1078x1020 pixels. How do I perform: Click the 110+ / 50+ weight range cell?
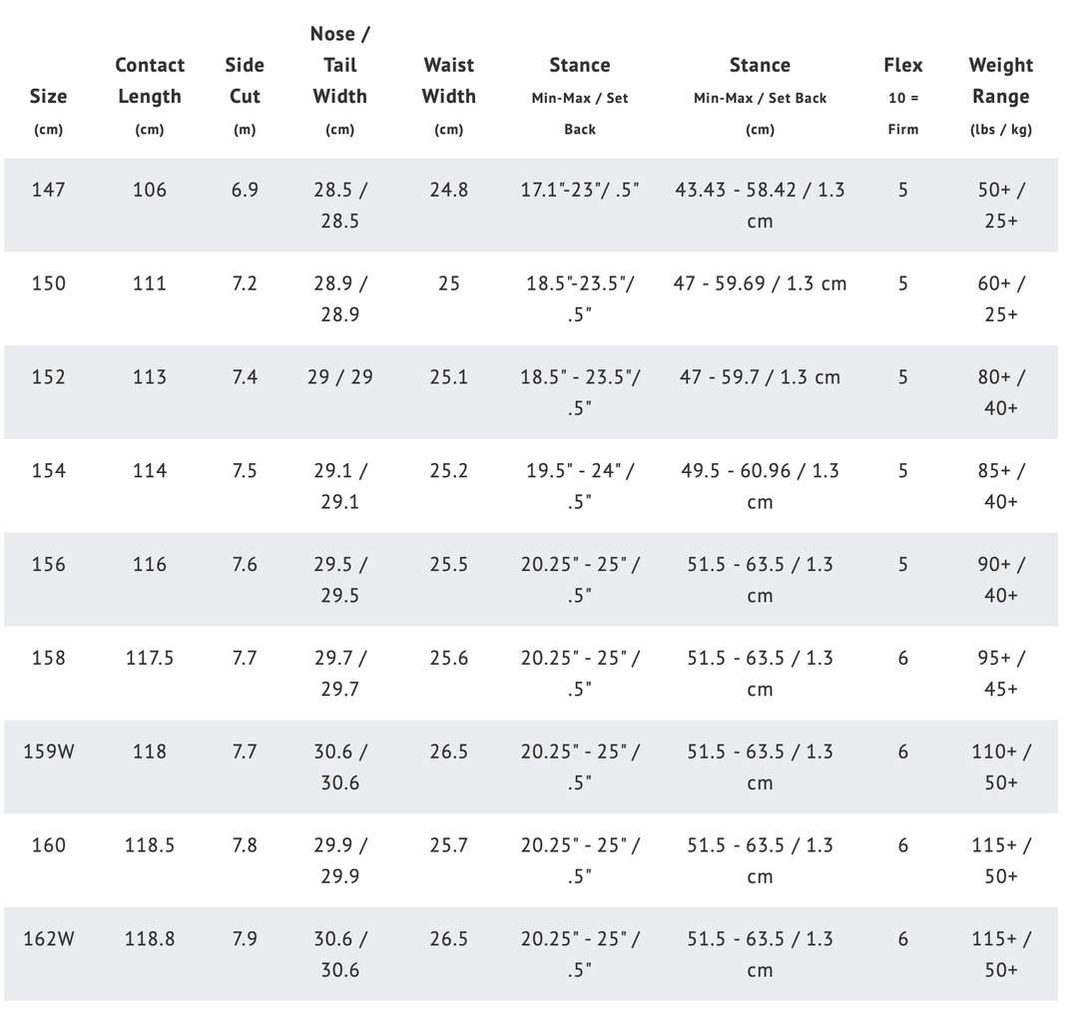(x=1000, y=766)
